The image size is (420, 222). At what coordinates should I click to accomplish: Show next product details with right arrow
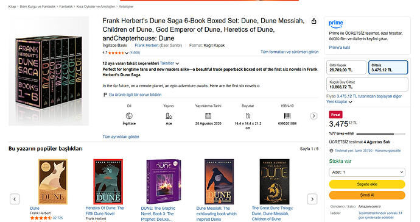click(x=313, y=116)
